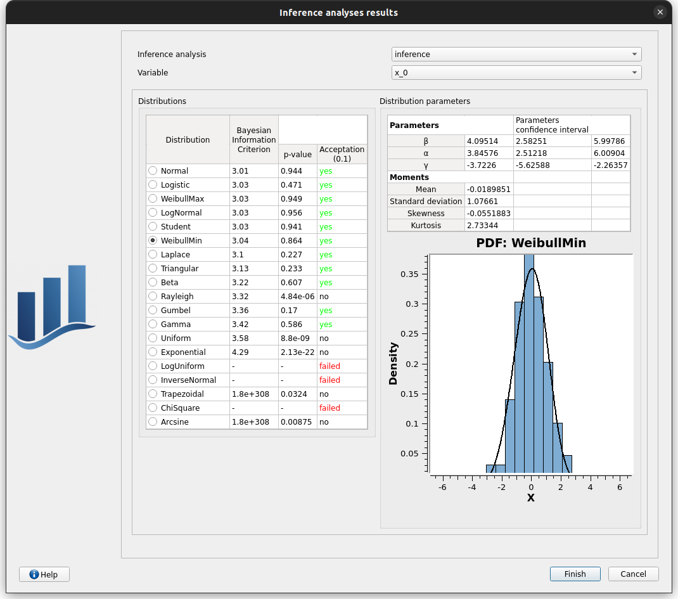Choose the Arcsine distribution radio button

153,422
